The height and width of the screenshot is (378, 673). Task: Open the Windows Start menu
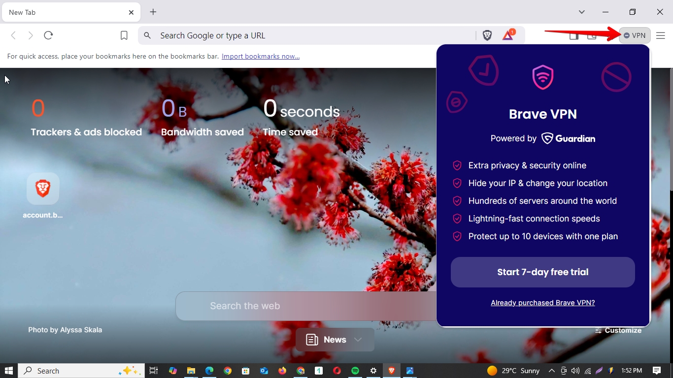click(9, 371)
